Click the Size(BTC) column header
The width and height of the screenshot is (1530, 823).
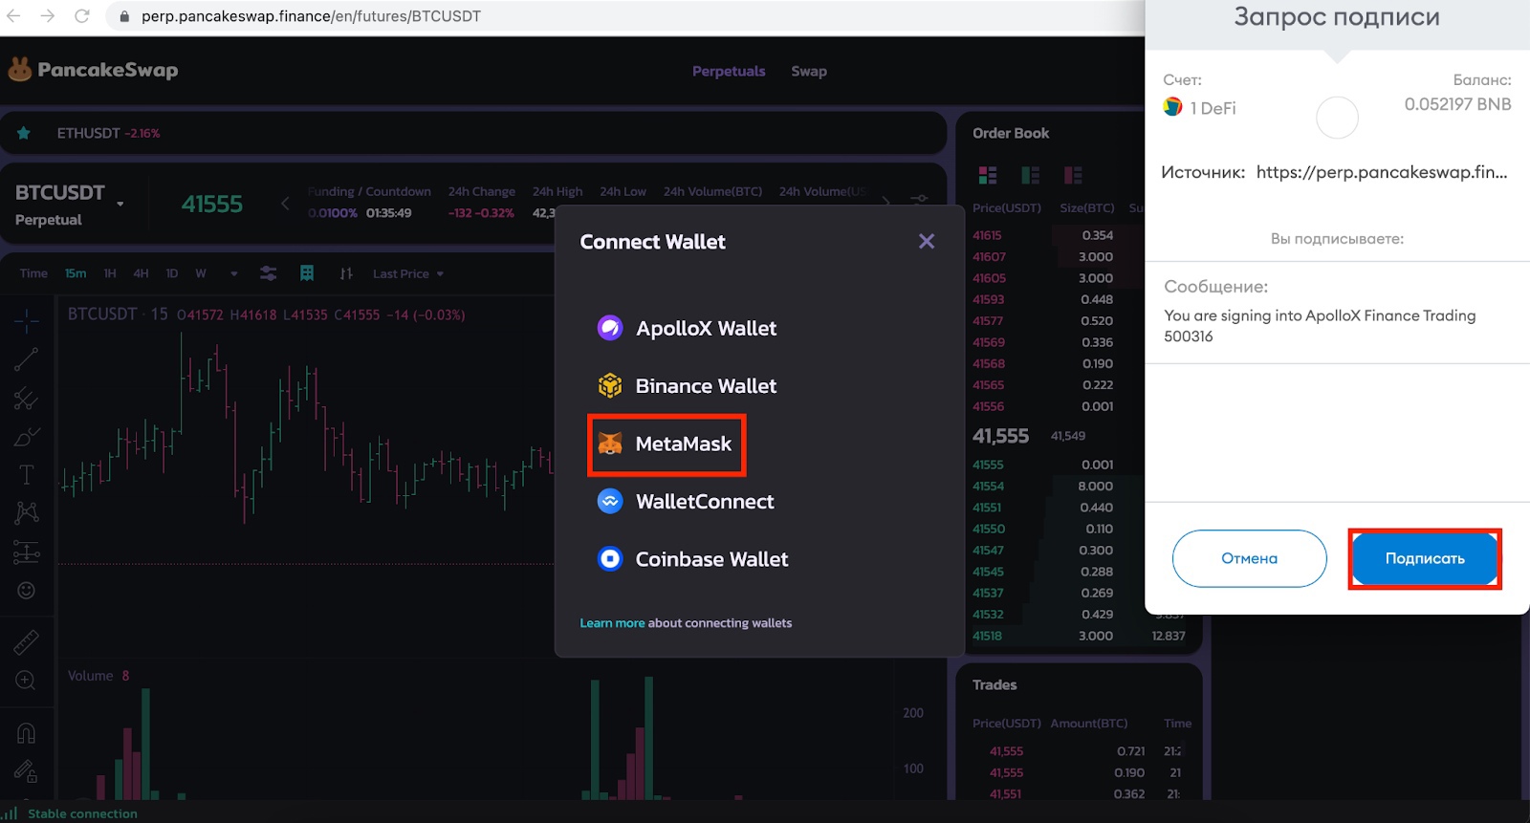(x=1087, y=207)
